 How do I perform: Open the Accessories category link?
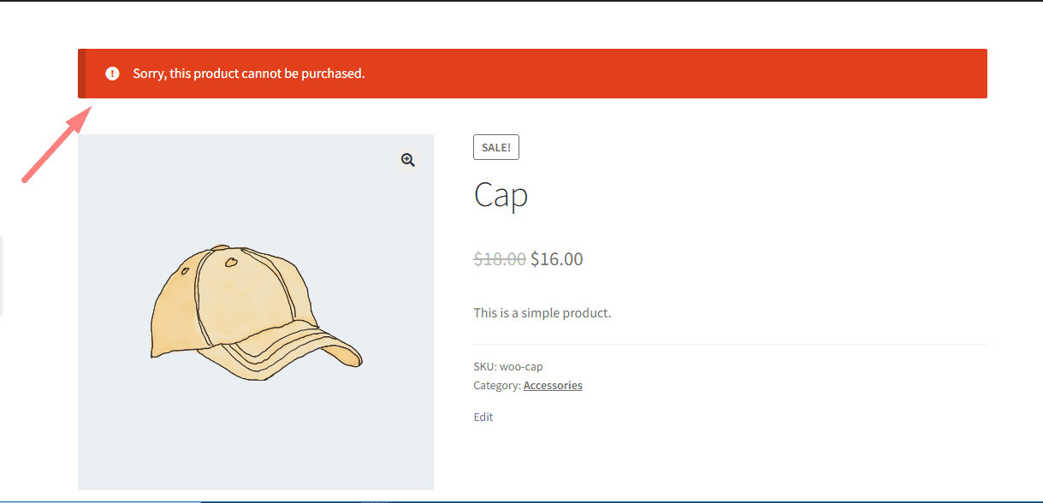pyautogui.click(x=553, y=386)
